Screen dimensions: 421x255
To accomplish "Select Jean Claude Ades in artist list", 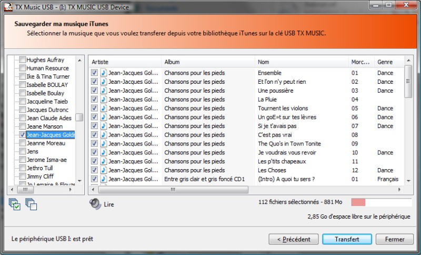I will click(x=49, y=118).
